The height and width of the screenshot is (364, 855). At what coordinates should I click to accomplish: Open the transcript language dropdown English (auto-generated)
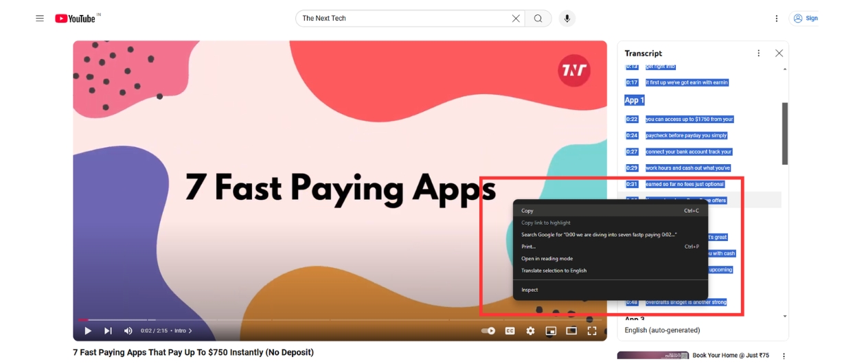(x=663, y=330)
